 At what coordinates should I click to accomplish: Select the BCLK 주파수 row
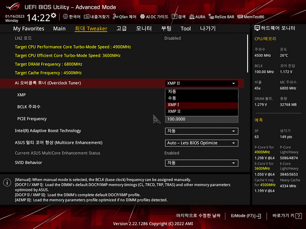122,107
